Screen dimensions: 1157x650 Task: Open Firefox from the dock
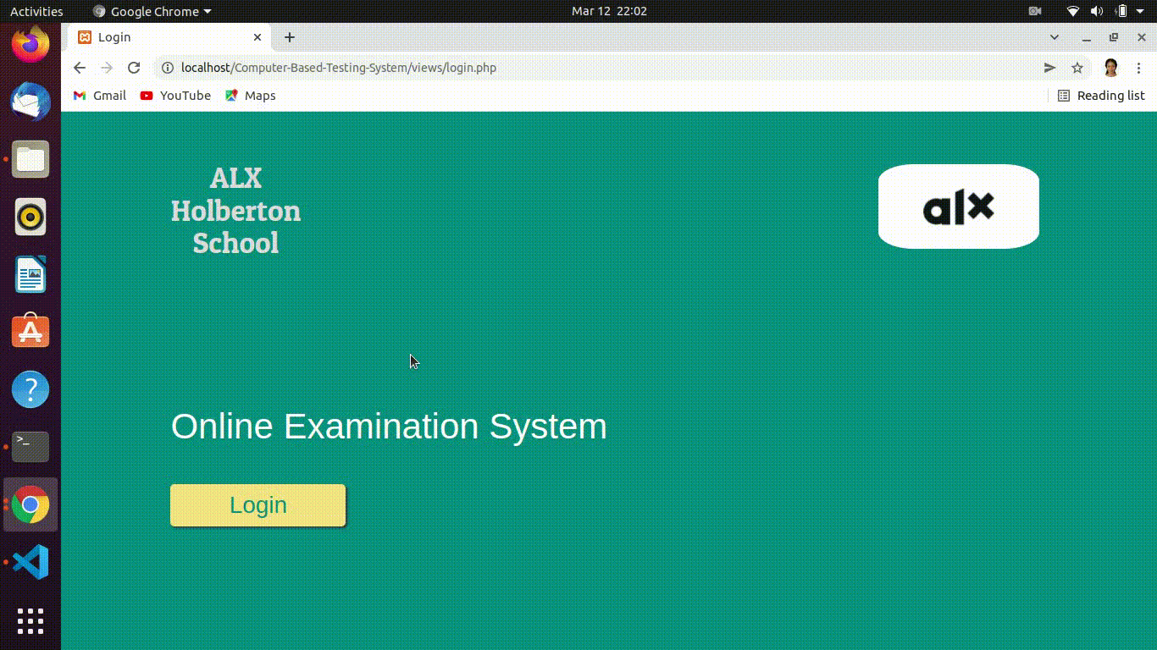click(x=30, y=44)
